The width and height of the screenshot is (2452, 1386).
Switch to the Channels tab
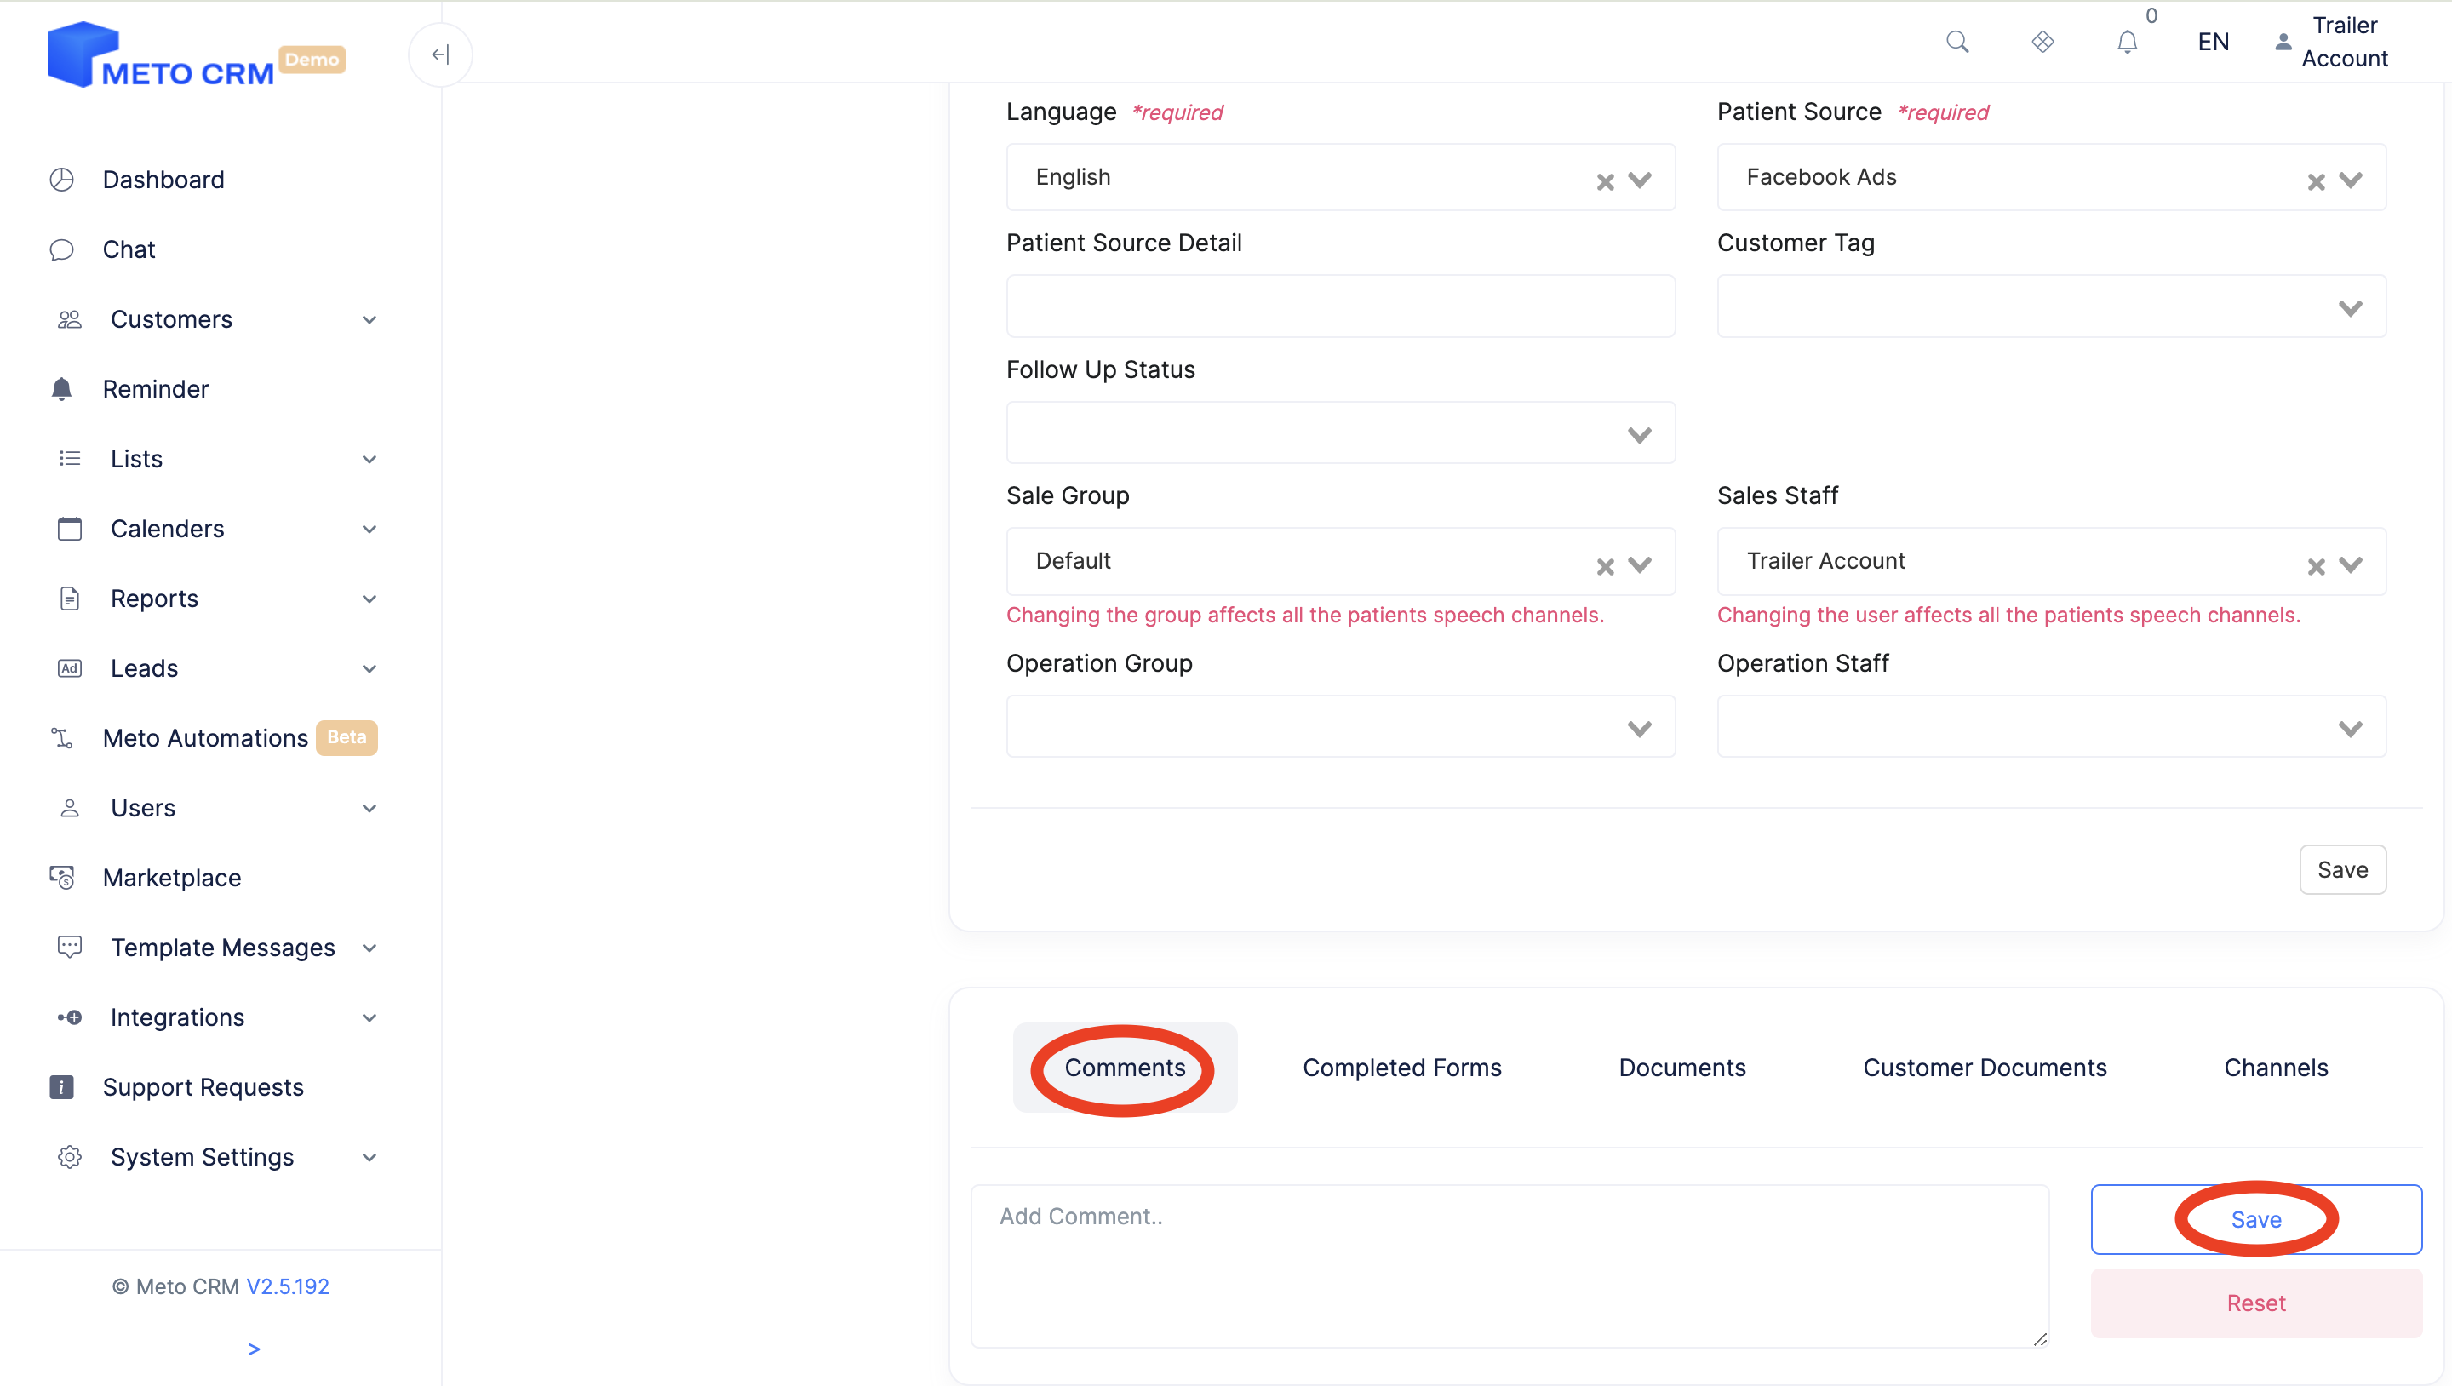(x=2276, y=1068)
